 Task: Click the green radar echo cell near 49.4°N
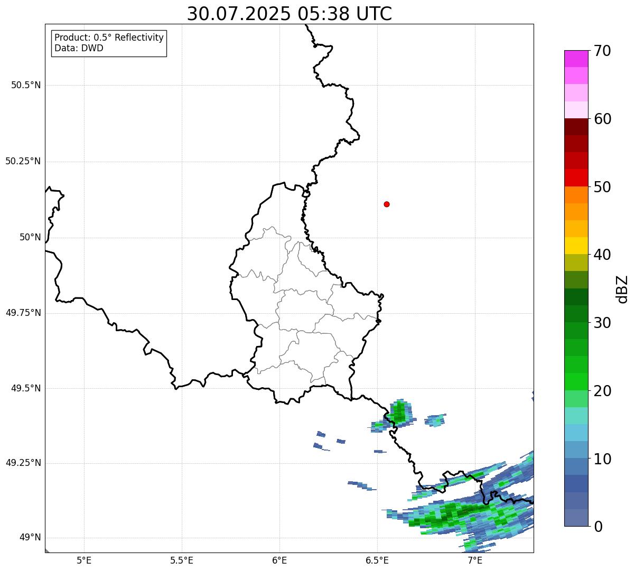point(399,412)
